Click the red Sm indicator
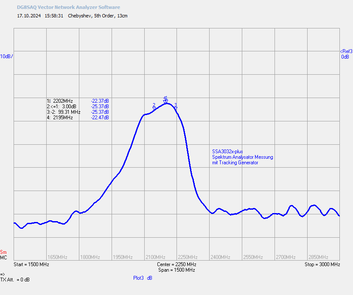This screenshot has height=295, width=353. [x=3, y=252]
